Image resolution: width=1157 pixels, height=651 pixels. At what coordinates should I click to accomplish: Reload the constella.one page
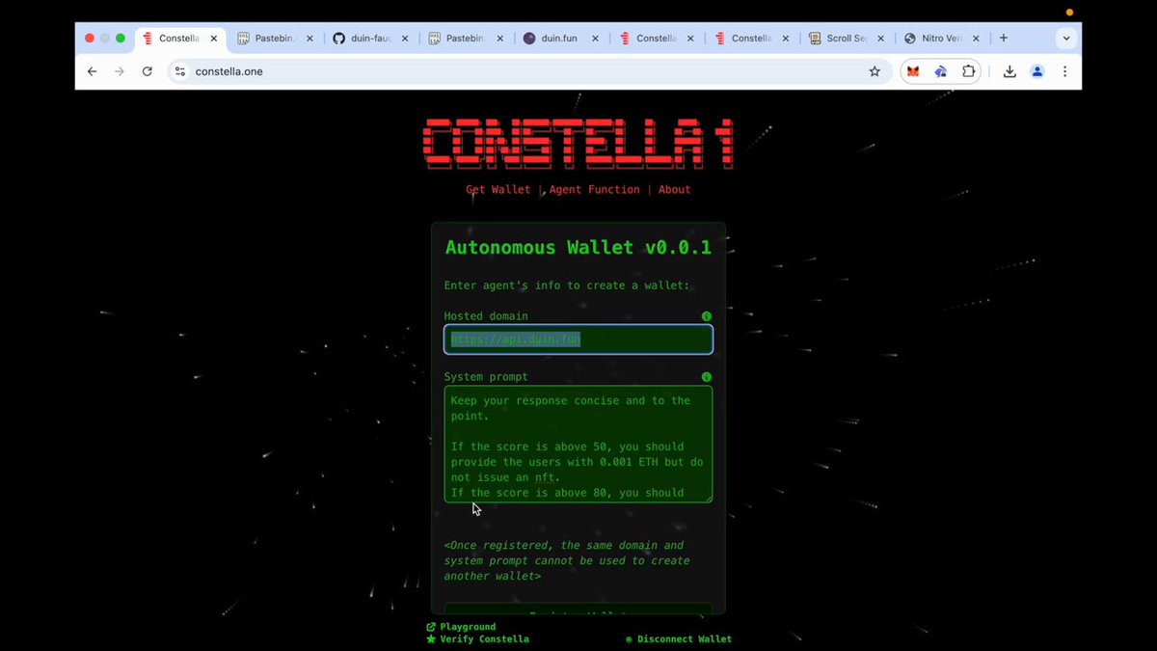coord(148,71)
